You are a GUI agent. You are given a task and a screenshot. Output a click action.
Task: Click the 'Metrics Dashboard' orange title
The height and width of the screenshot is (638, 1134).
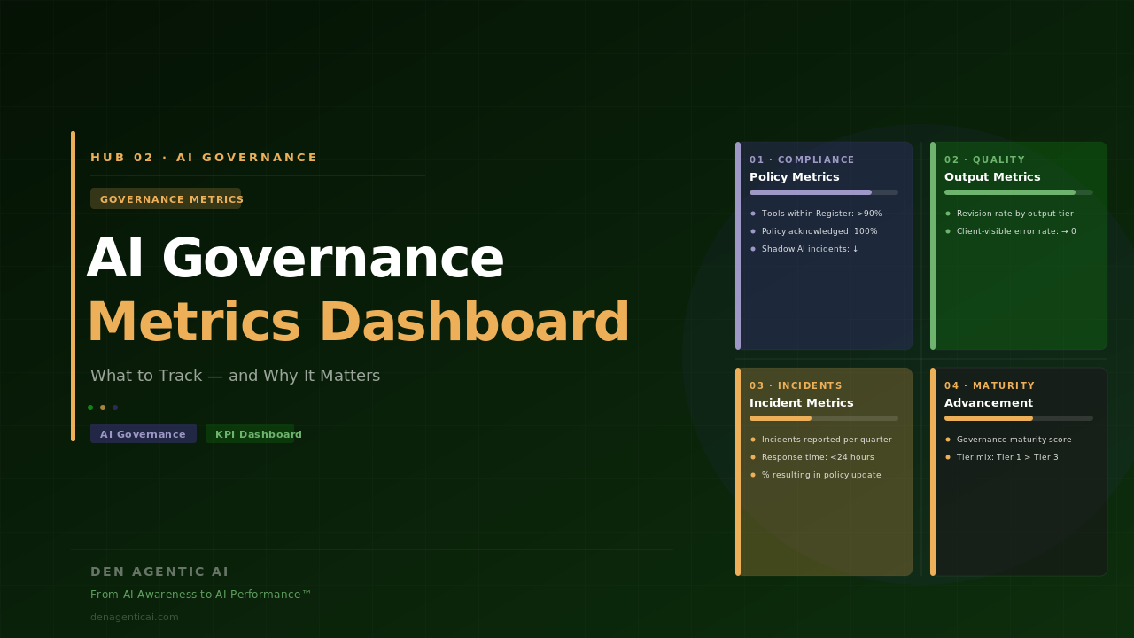[358, 323]
